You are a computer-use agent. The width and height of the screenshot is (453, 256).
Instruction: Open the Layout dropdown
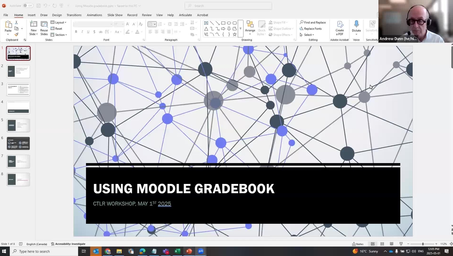(x=58, y=23)
